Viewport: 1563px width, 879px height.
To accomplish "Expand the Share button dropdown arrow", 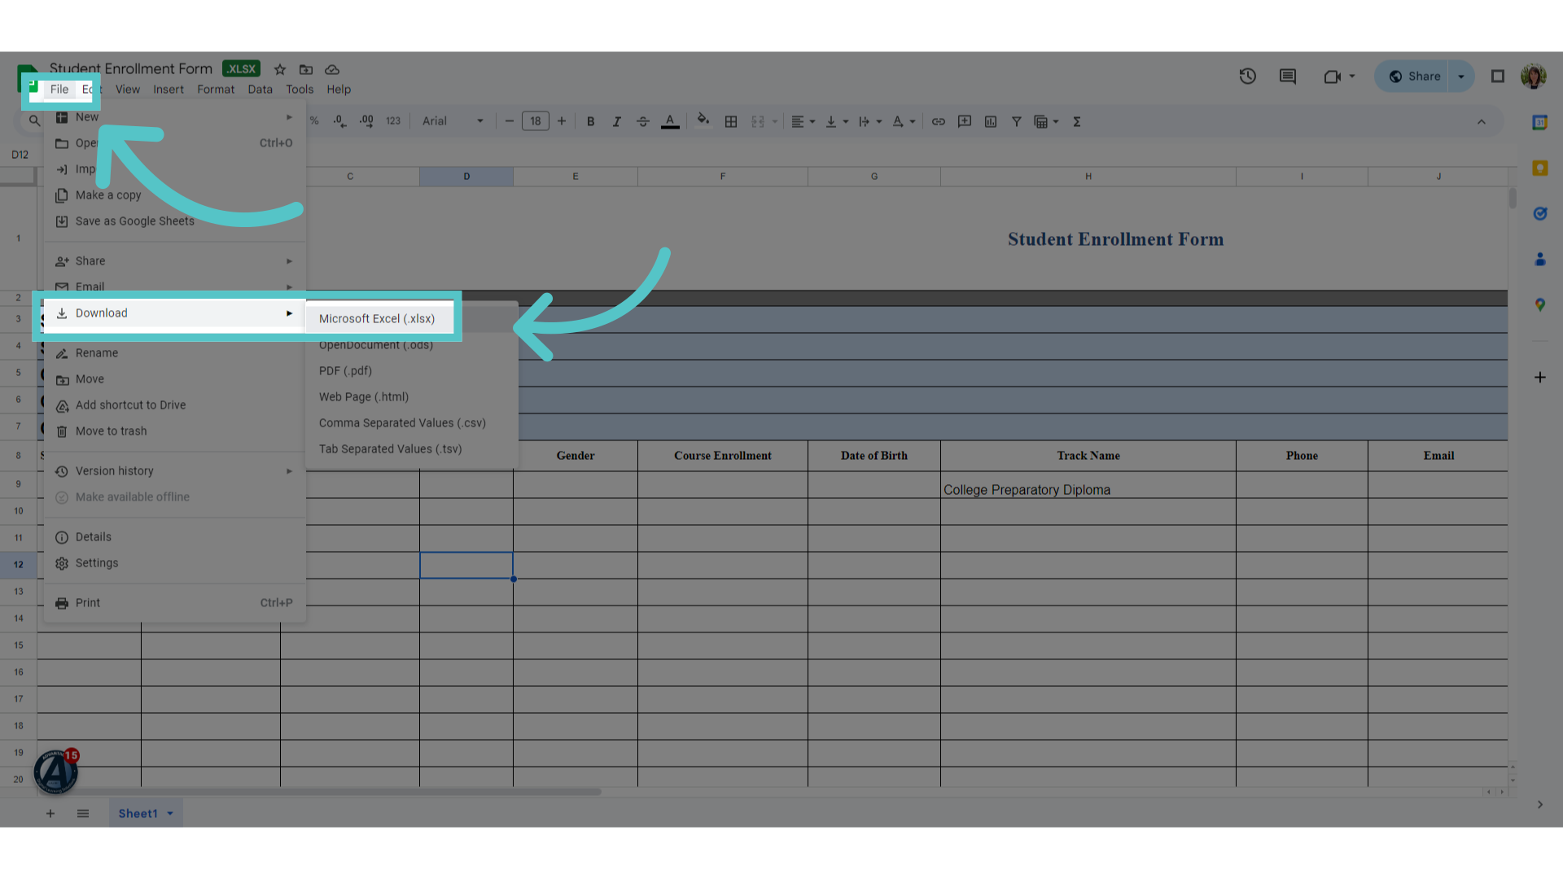I will [x=1461, y=77].
